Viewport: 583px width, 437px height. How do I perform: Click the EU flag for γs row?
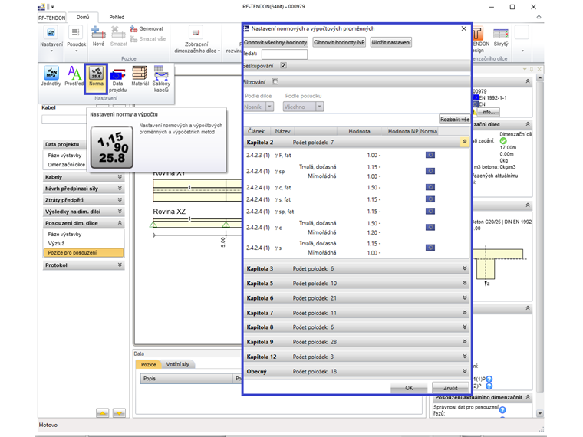point(430,248)
